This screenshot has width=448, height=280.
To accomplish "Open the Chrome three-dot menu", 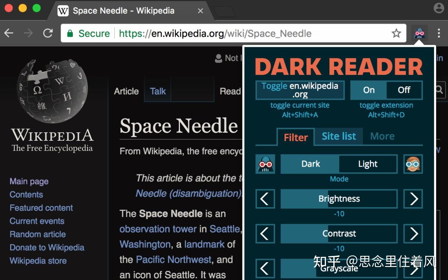I will point(439,33).
